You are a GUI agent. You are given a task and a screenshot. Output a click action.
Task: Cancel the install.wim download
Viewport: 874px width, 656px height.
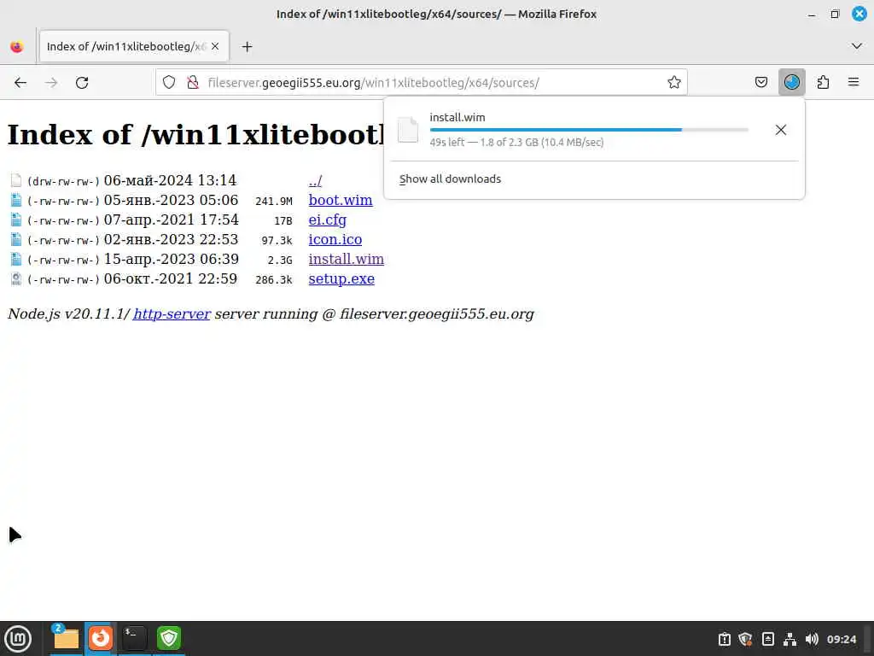pos(780,130)
